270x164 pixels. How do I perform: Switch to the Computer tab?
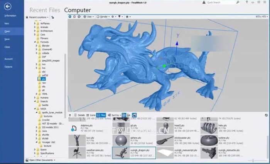tap(78, 10)
